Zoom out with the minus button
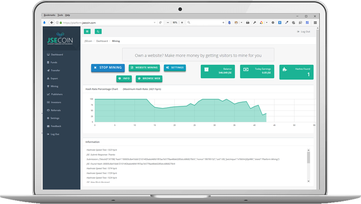 tap(168, 23)
